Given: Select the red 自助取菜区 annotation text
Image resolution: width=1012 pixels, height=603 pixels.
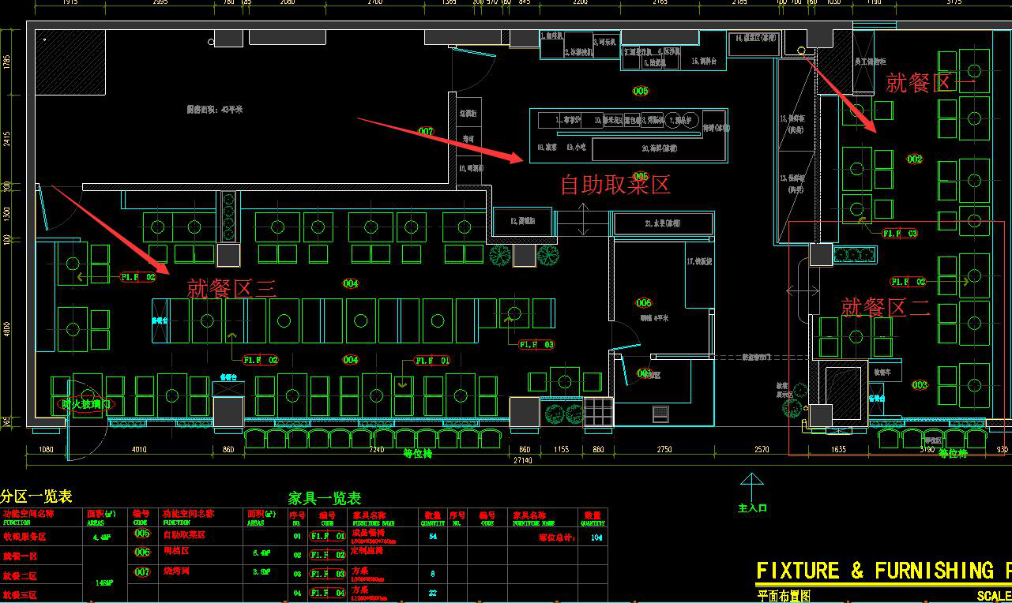Looking at the screenshot, I should pyautogui.click(x=615, y=185).
